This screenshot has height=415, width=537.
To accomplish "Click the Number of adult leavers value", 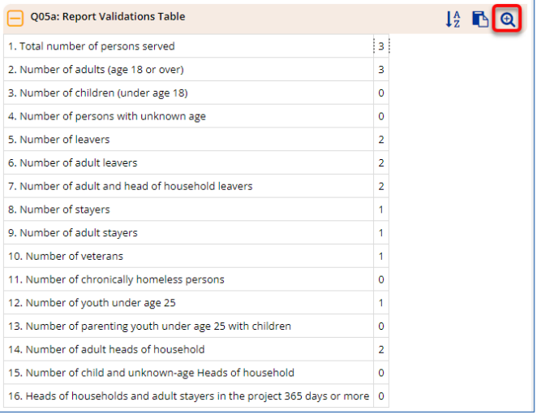I will coord(381,163).
